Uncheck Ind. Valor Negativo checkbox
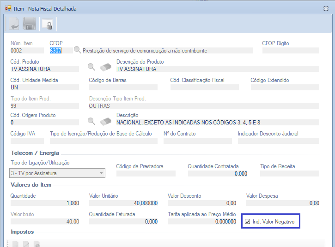 point(247,222)
